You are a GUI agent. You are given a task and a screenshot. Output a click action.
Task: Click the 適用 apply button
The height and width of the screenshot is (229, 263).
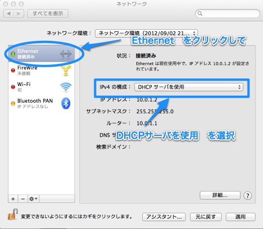pyautogui.click(x=240, y=217)
